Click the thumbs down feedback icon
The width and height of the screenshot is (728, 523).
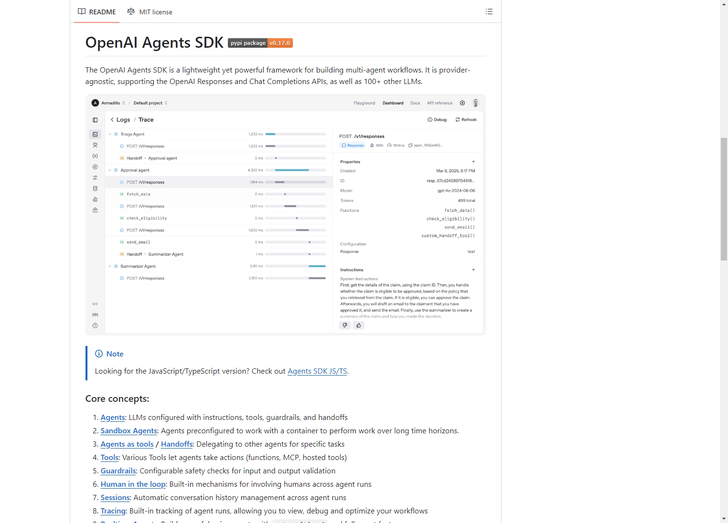click(x=345, y=325)
